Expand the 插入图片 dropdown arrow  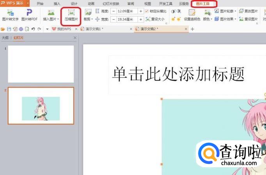(x=58, y=19)
